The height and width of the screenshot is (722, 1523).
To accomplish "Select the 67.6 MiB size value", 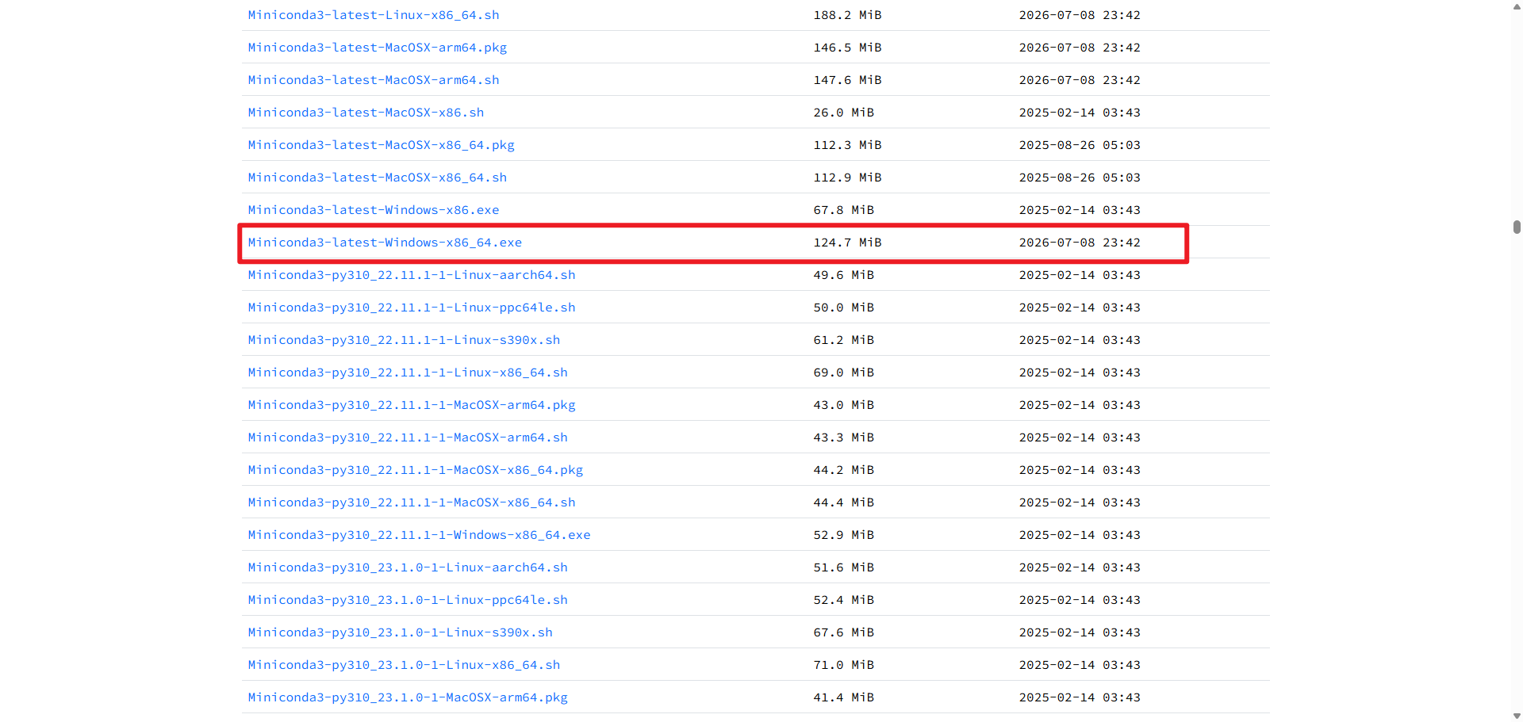I will [x=843, y=632].
